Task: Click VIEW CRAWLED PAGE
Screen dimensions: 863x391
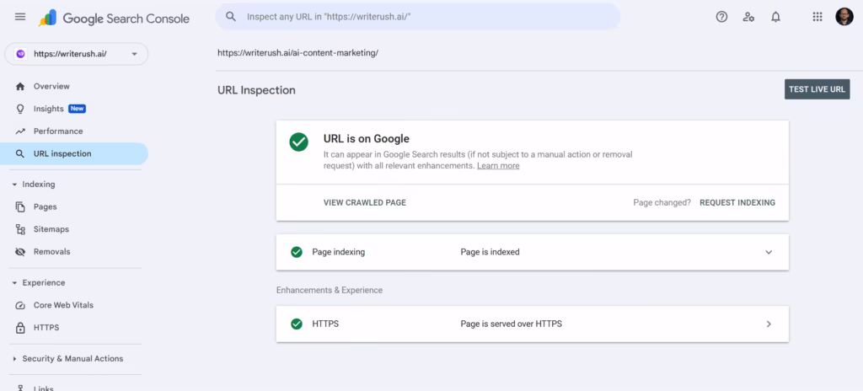Action: (365, 202)
